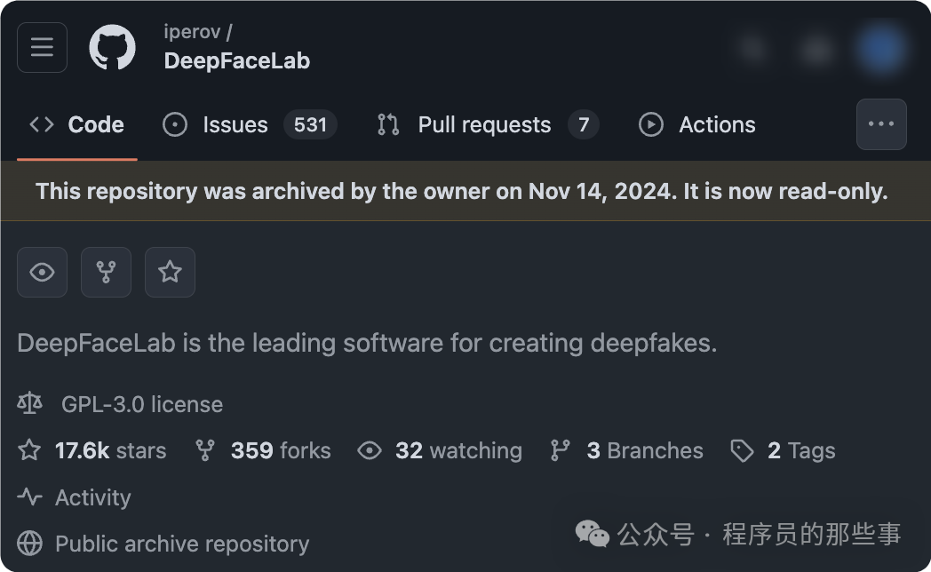The height and width of the screenshot is (572, 931).
Task: Click the Activity pulse link
Action: [75, 497]
